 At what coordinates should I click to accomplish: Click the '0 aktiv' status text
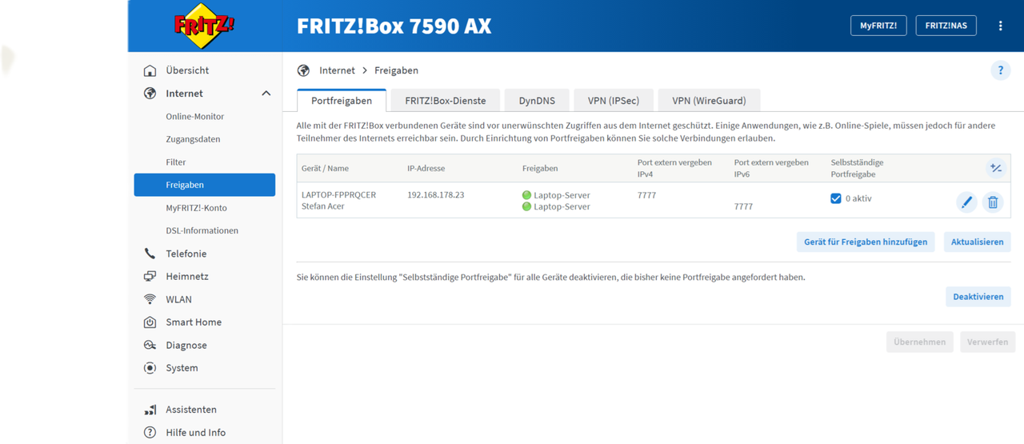tap(858, 198)
